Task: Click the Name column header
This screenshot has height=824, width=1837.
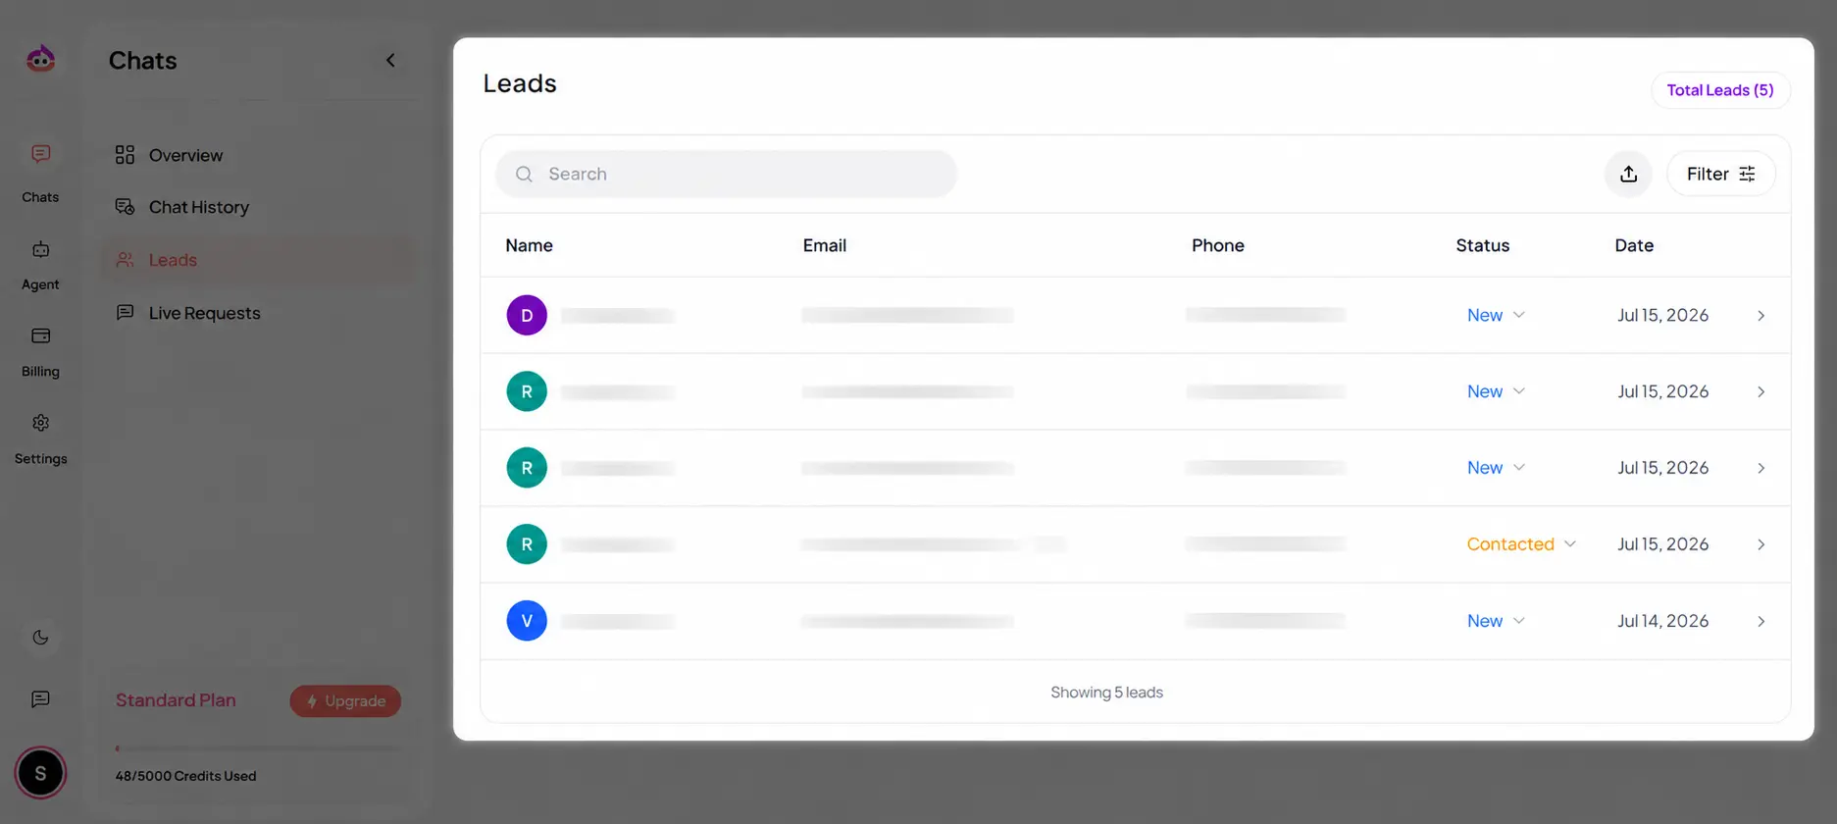Action: [530, 245]
